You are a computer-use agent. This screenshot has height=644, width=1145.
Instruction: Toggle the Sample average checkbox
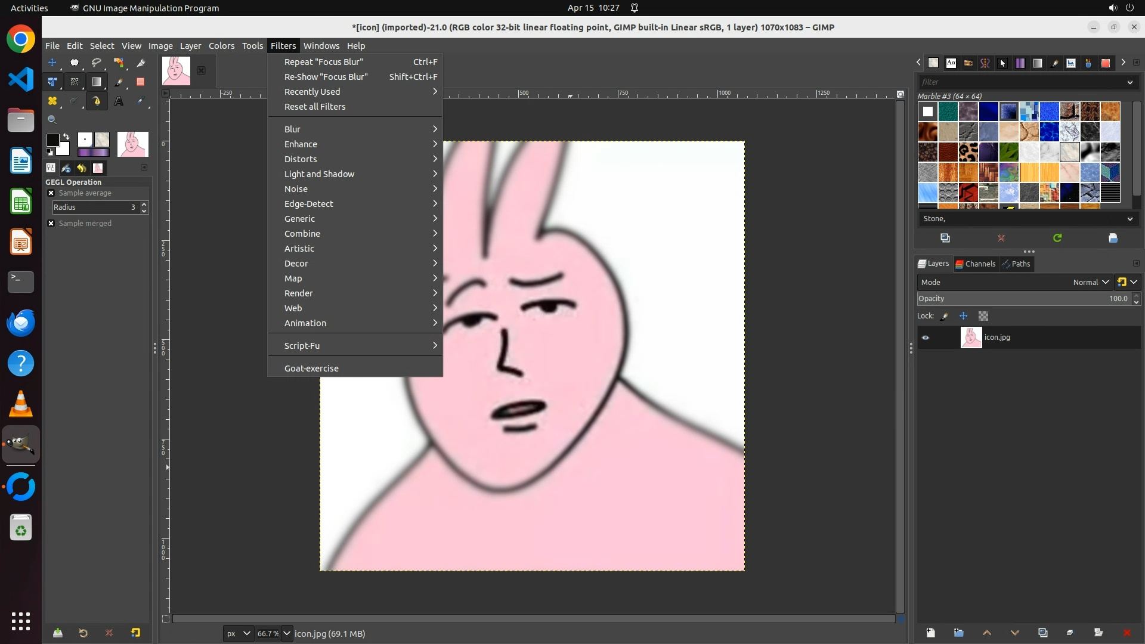[51, 193]
